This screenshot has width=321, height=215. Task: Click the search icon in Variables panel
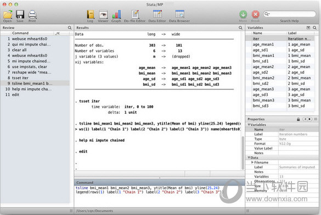314,27
